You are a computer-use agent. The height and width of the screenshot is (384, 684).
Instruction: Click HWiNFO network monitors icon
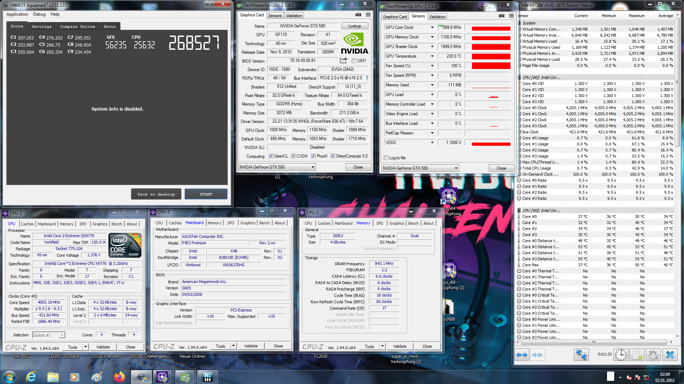(x=581, y=355)
